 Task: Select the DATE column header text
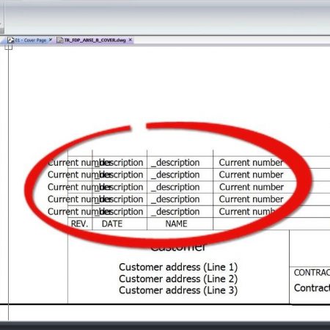(112, 224)
